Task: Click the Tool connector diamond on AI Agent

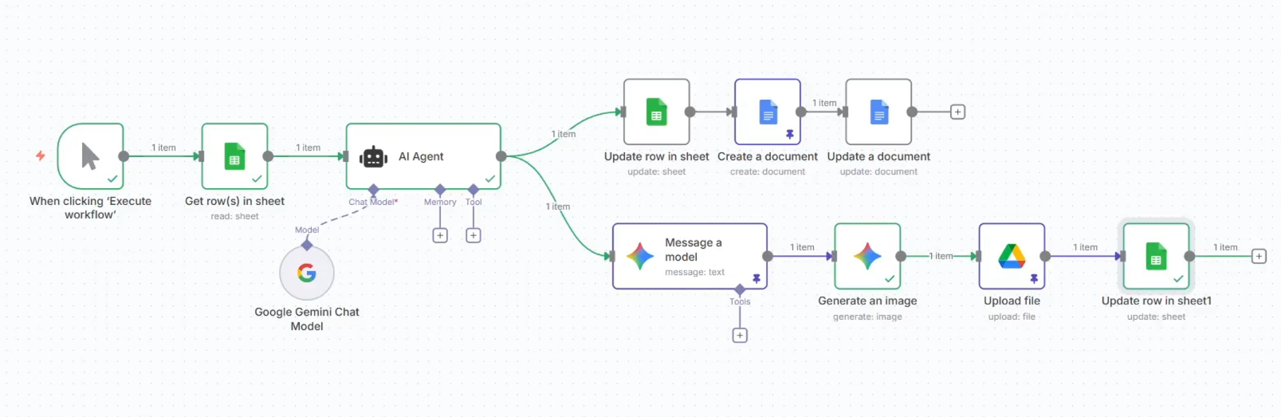Action: pyautogui.click(x=473, y=190)
